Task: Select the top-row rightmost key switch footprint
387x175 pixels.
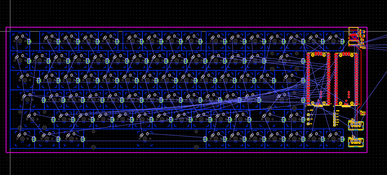Action: click(333, 41)
